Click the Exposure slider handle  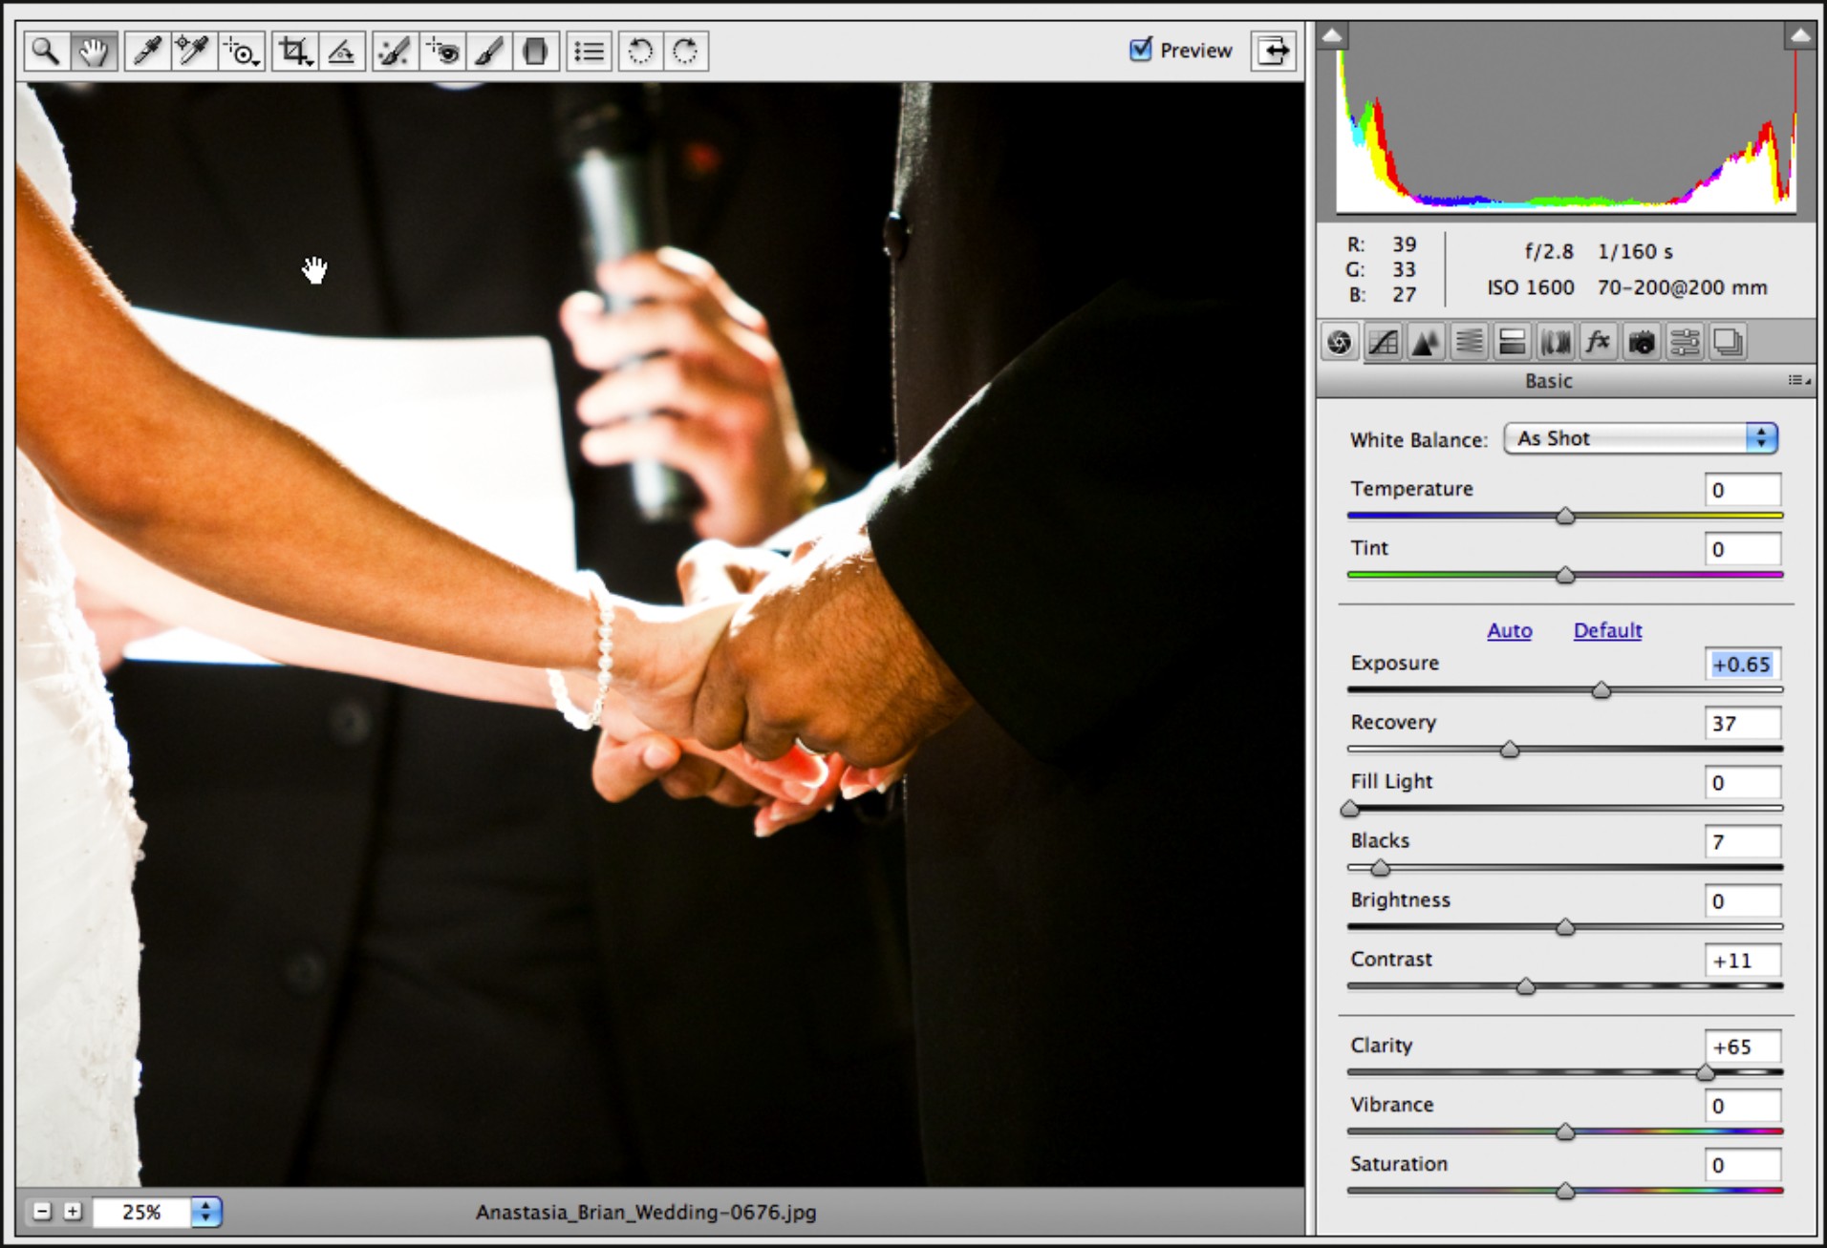[x=1601, y=689]
